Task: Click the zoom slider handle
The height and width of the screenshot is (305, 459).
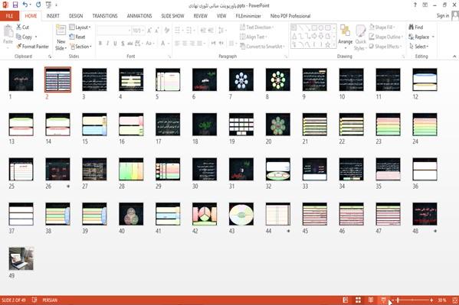Action: pos(398,300)
